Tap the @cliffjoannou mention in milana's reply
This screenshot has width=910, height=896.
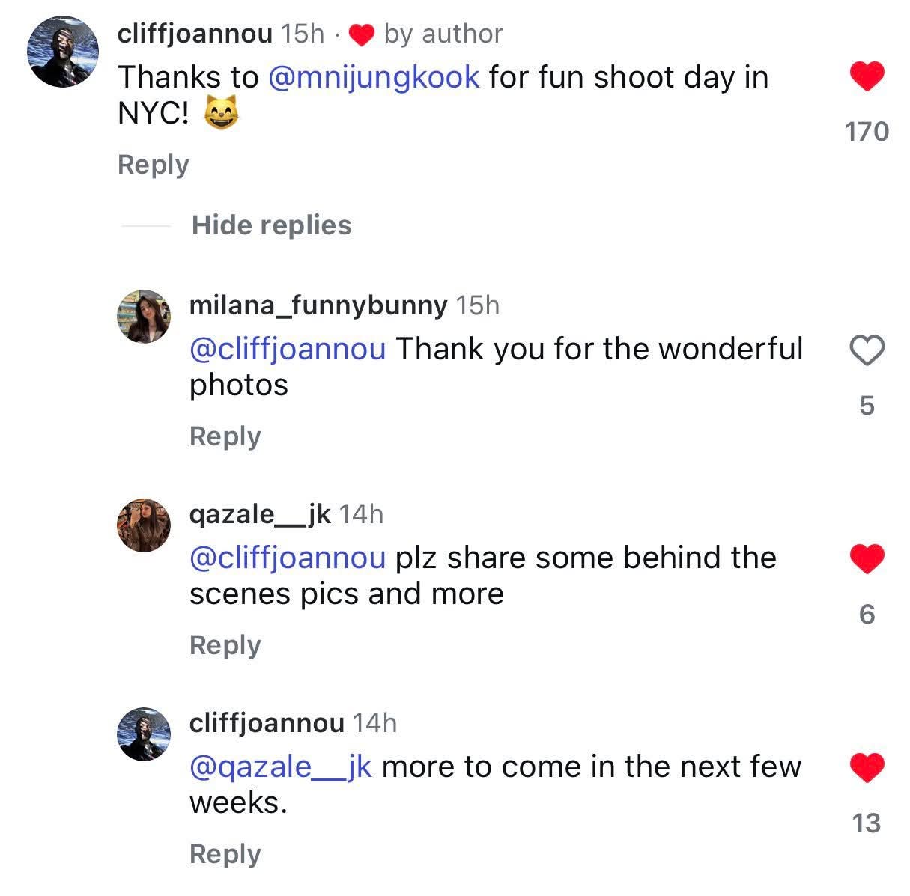(x=288, y=350)
